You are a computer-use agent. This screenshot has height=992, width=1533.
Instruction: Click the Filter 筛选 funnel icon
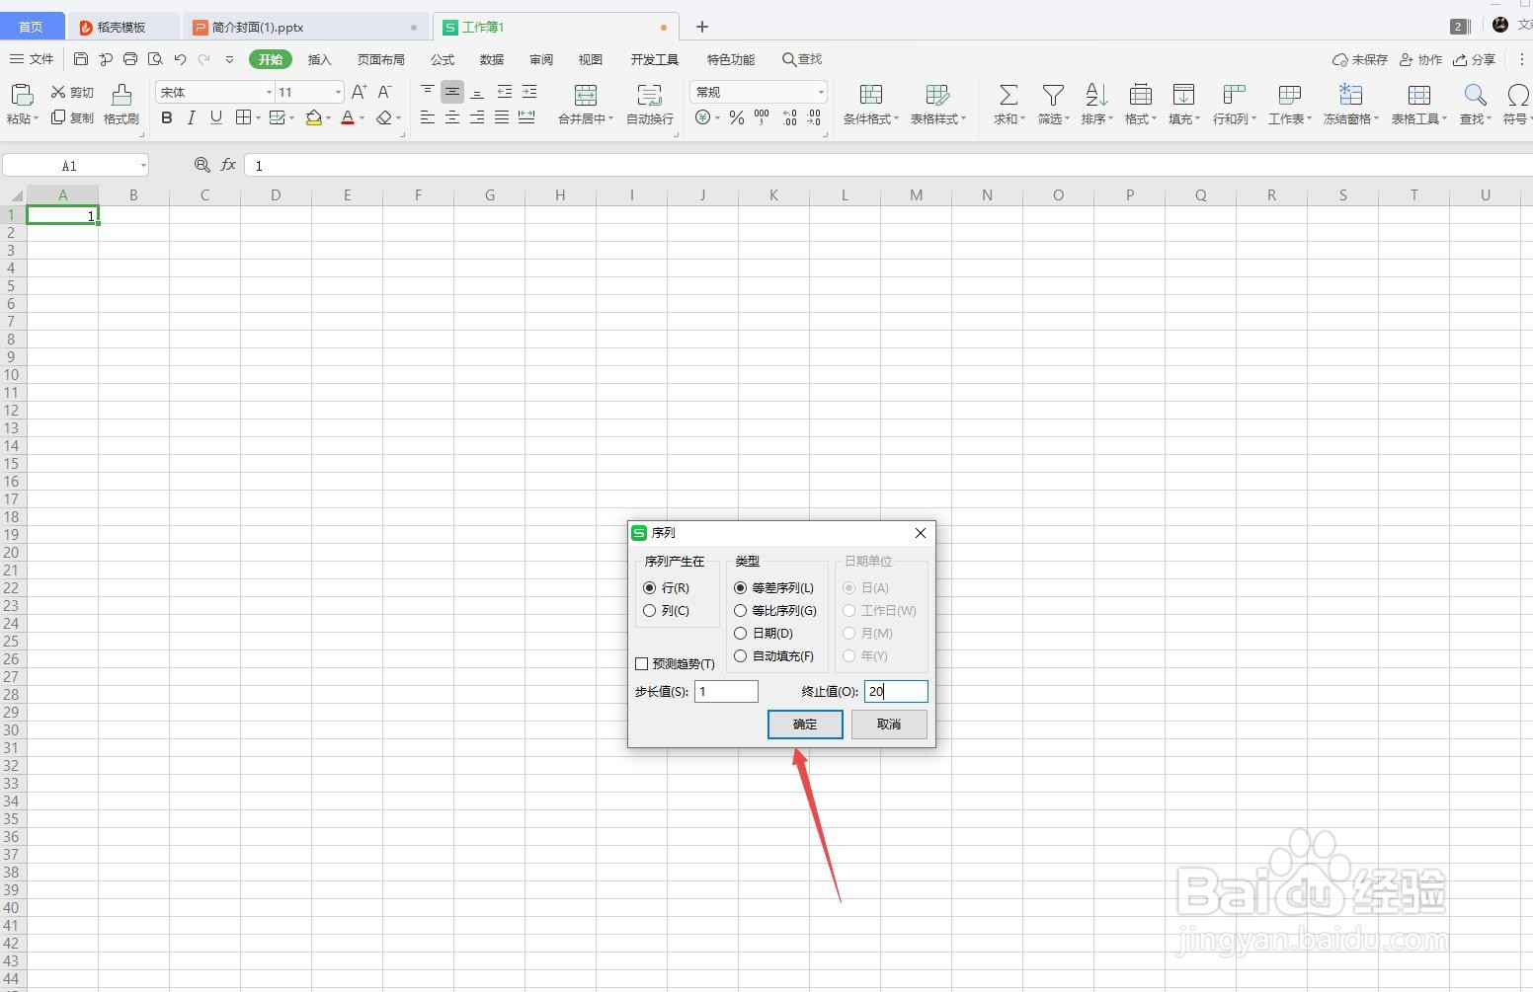(1053, 95)
